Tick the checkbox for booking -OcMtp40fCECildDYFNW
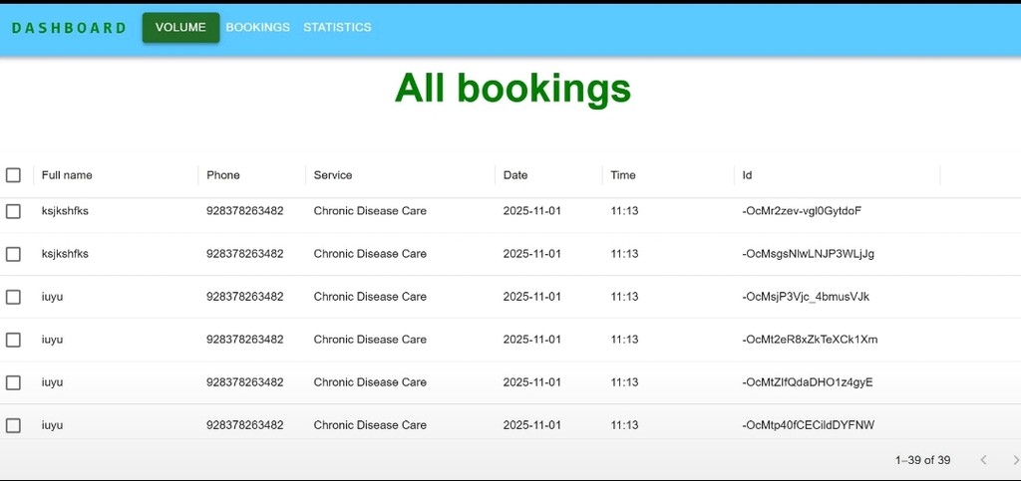The width and height of the screenshot is (1021, 481). point(13,425)
